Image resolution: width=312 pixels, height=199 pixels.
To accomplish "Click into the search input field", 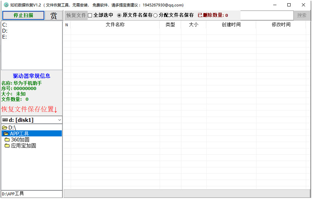I will point(267,15).
